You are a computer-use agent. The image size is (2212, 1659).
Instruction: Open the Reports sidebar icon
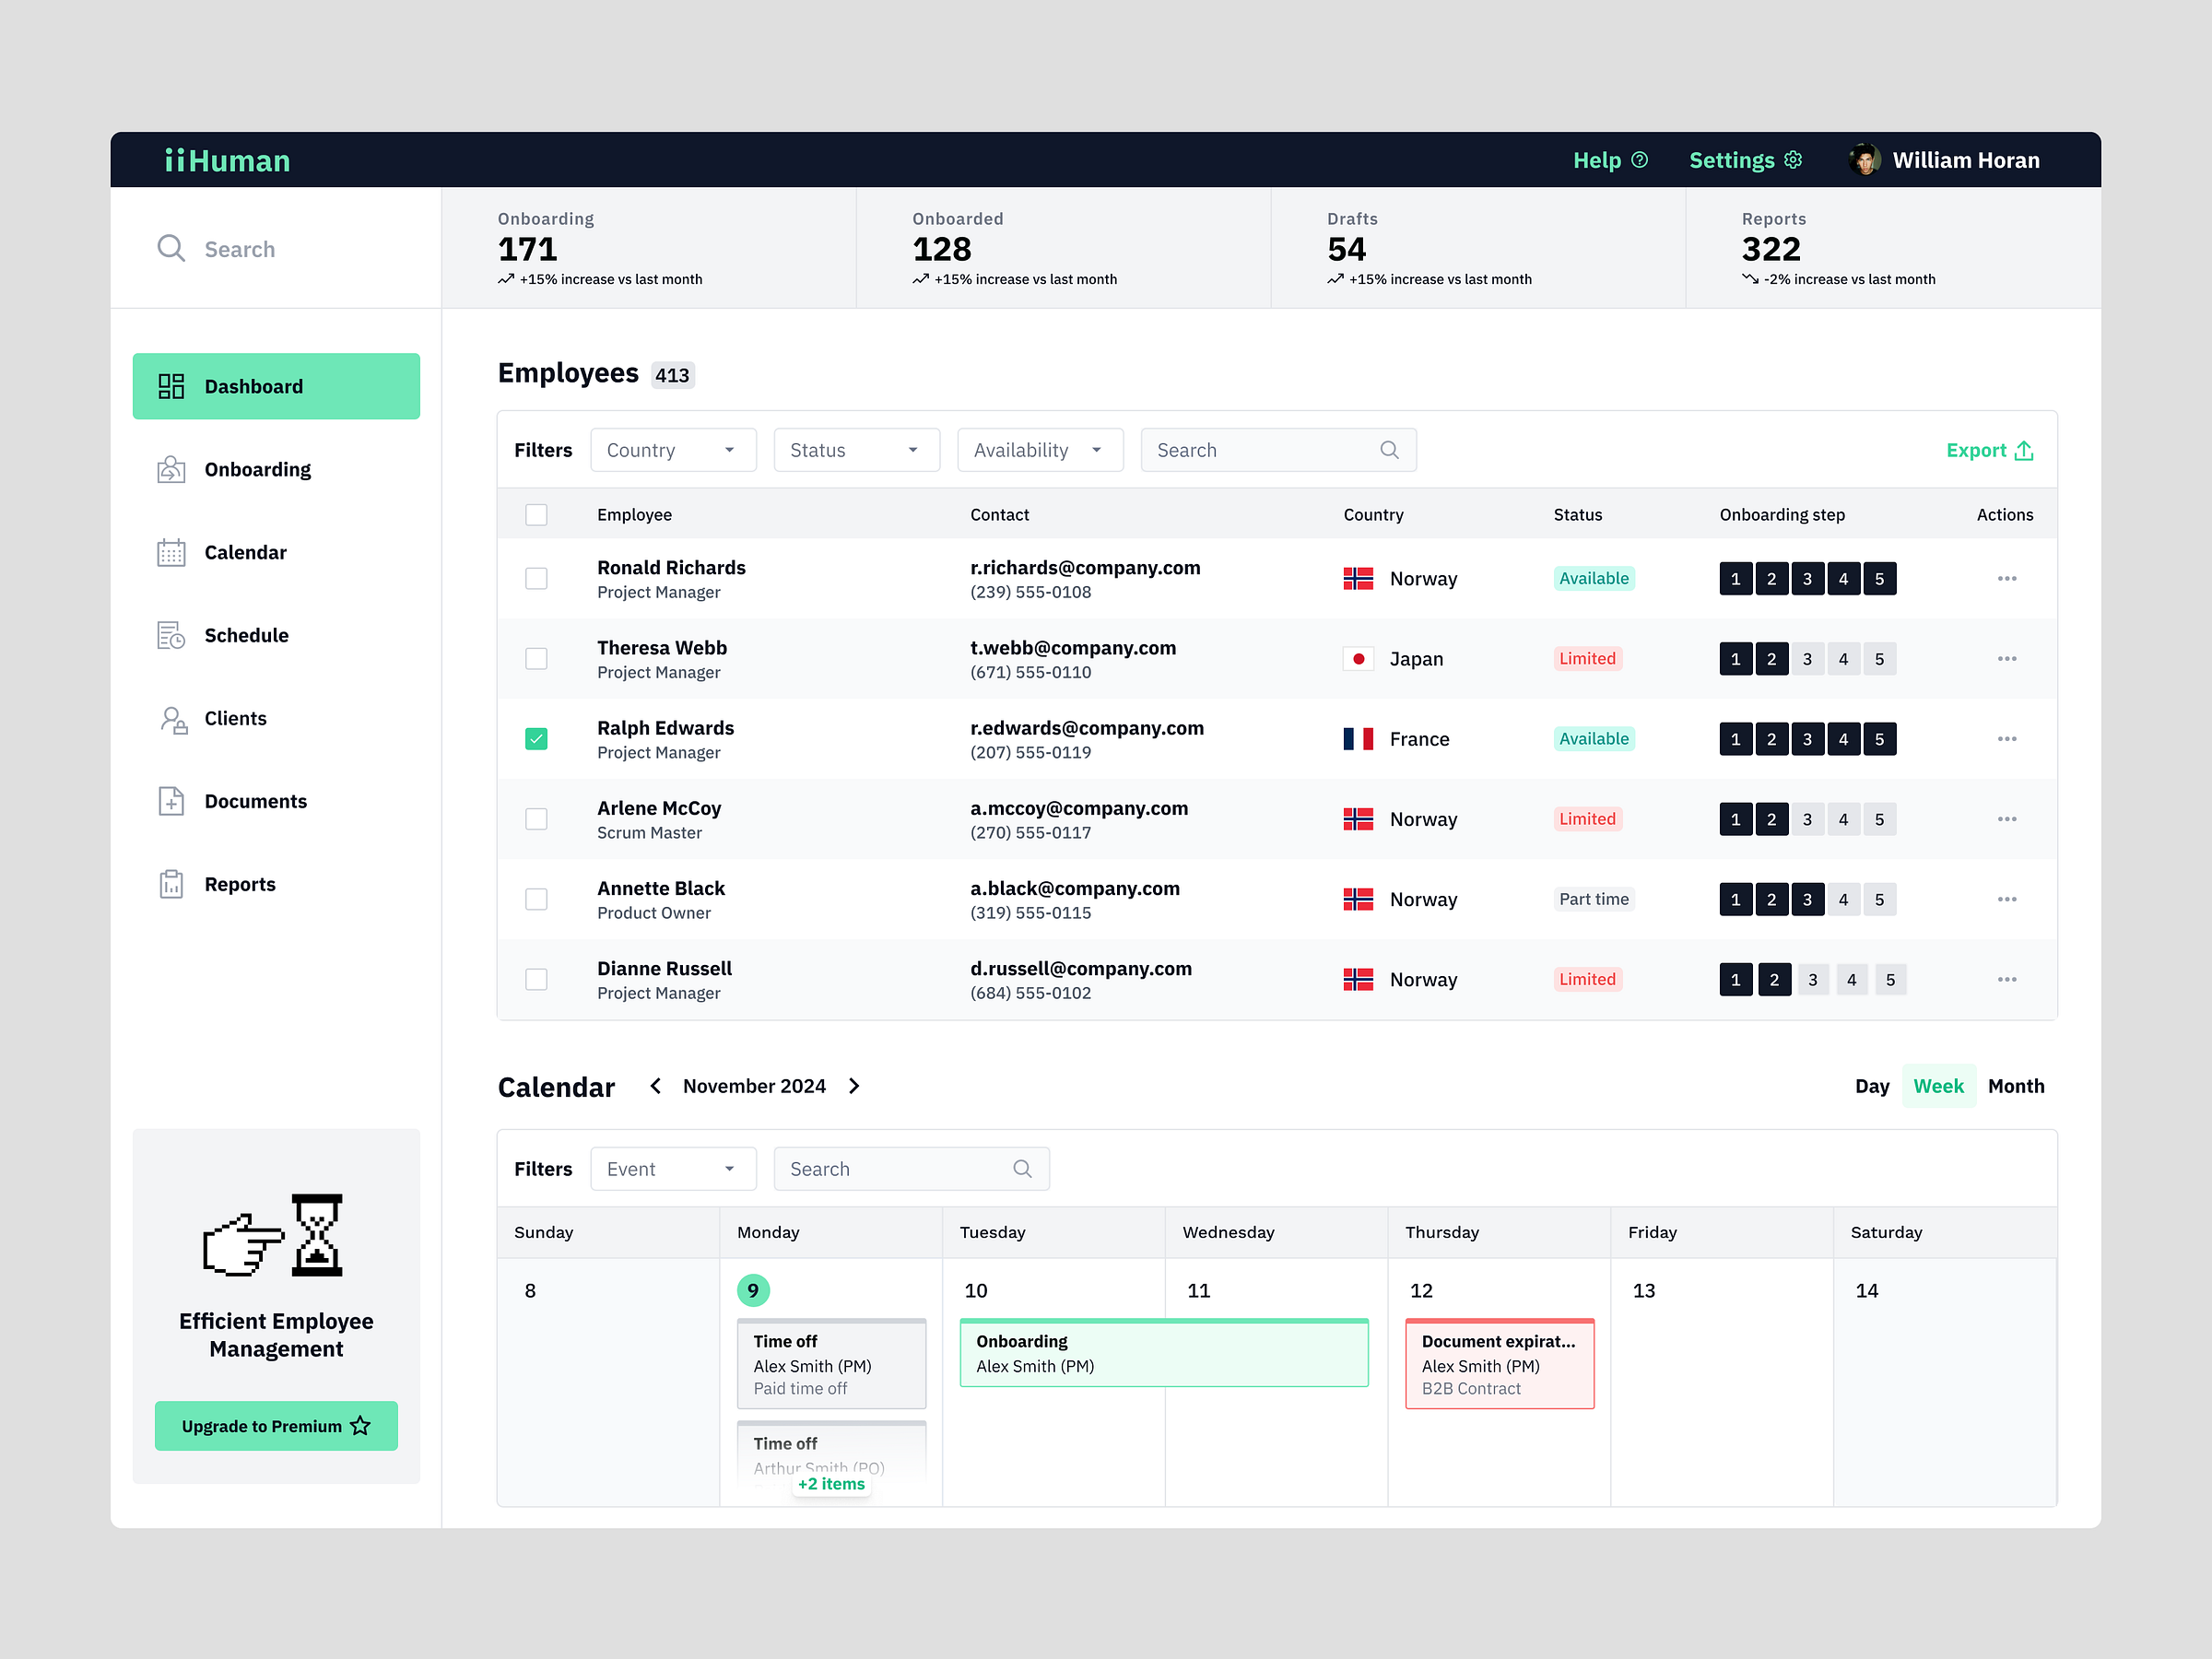[171, 884]
